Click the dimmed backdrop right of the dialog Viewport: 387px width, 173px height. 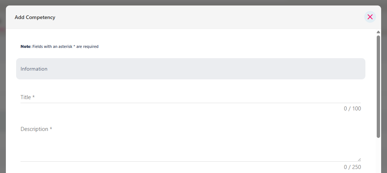384,86
